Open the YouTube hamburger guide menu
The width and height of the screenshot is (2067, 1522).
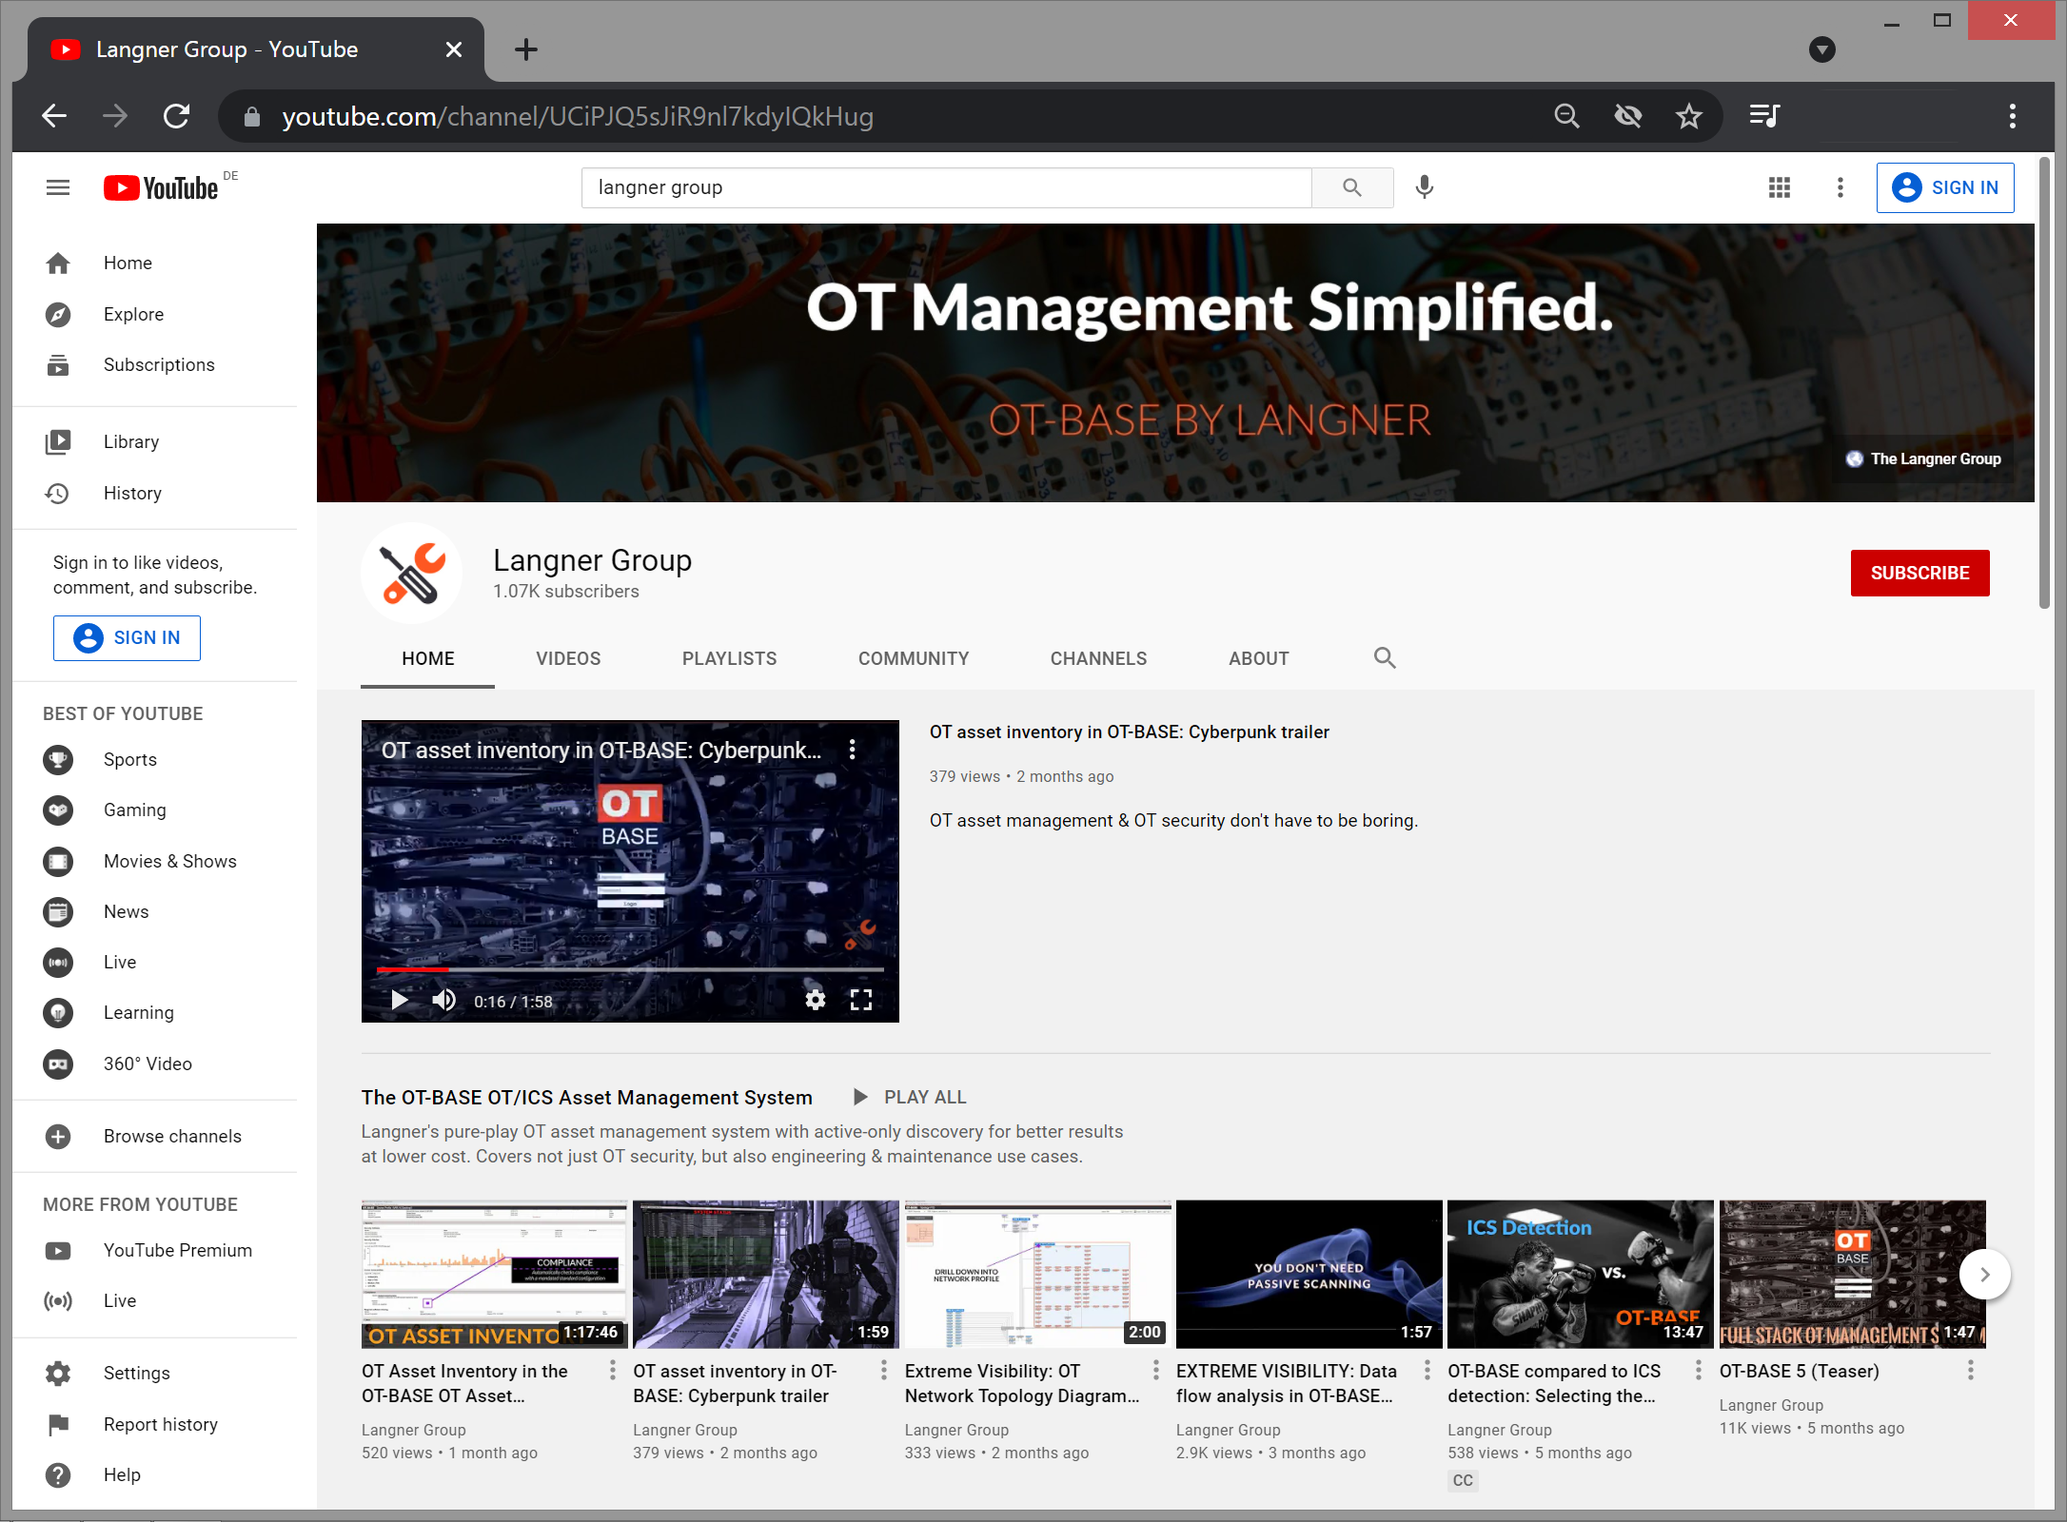[58, 187]
